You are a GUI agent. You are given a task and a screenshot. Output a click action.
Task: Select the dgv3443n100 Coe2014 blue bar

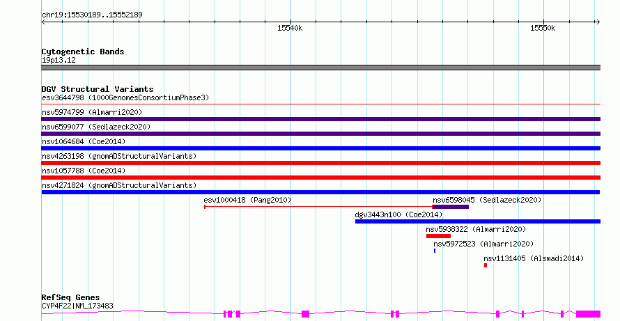[478, 221]
